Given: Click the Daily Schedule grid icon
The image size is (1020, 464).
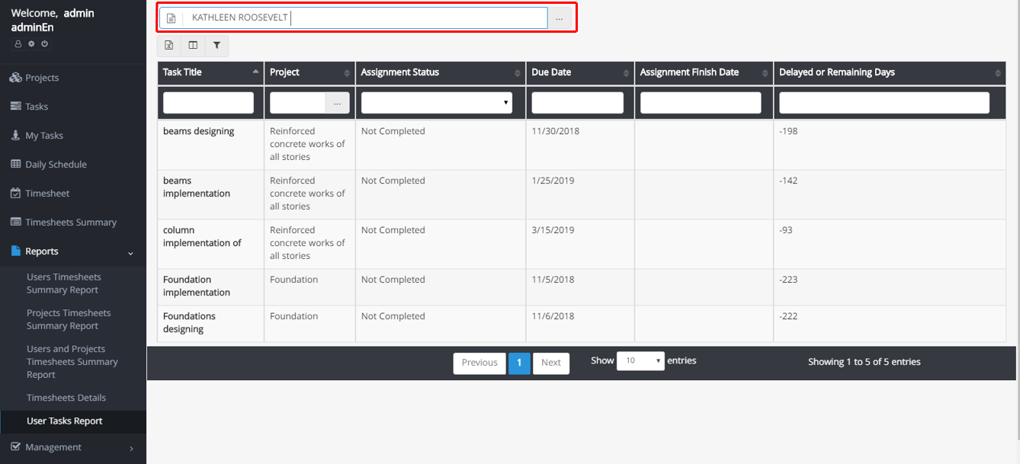Looking at the screenshot, I should coord(15,165).
